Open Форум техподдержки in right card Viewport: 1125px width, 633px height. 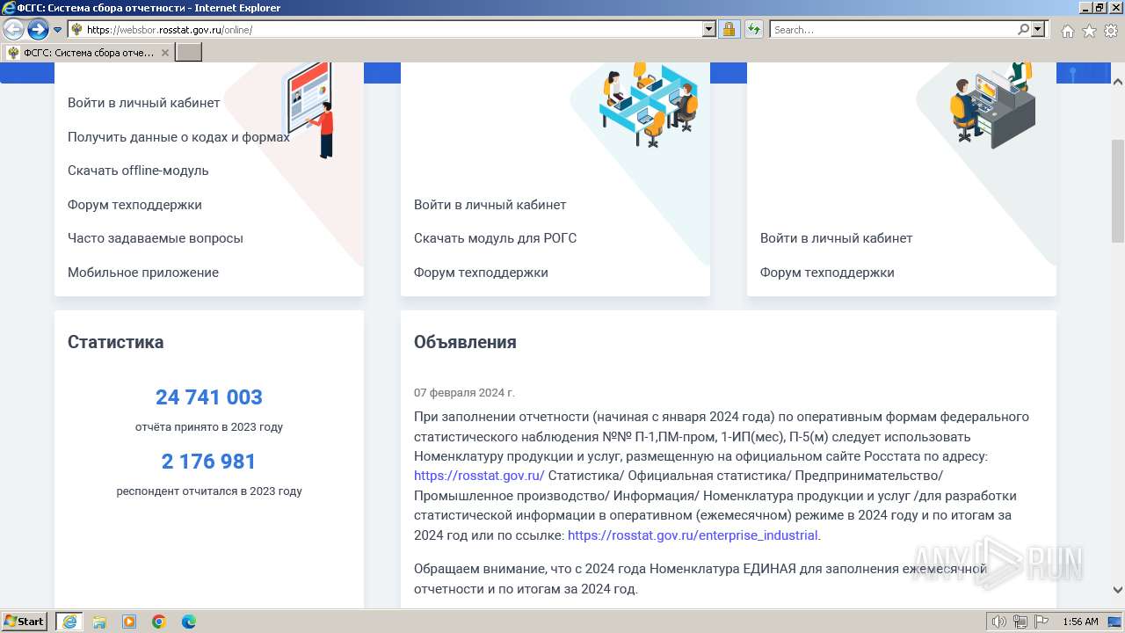click(x=827, y=273)
